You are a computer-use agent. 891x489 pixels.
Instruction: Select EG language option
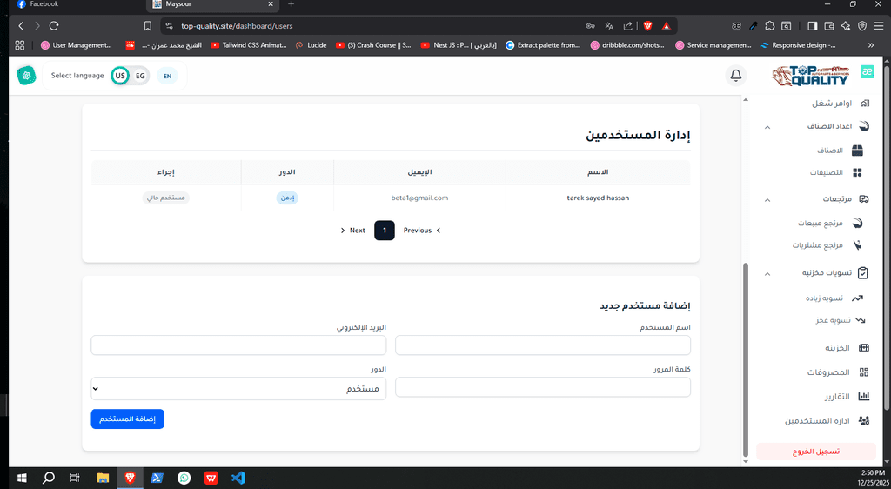point(140,76)
